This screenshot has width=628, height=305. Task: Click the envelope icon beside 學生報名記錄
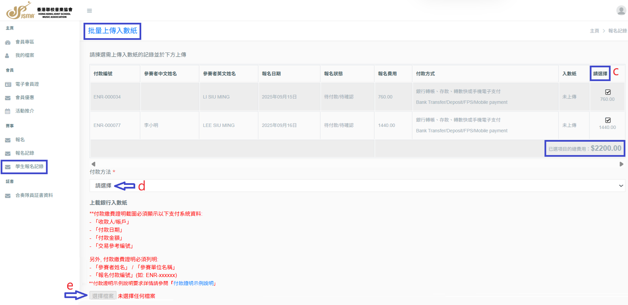pyautogui.click(x=8, y=167)
